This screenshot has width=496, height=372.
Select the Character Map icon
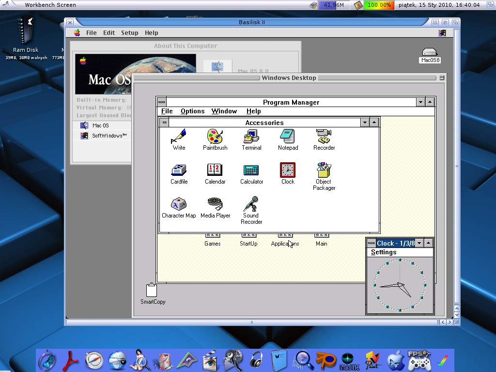(179, 207)
